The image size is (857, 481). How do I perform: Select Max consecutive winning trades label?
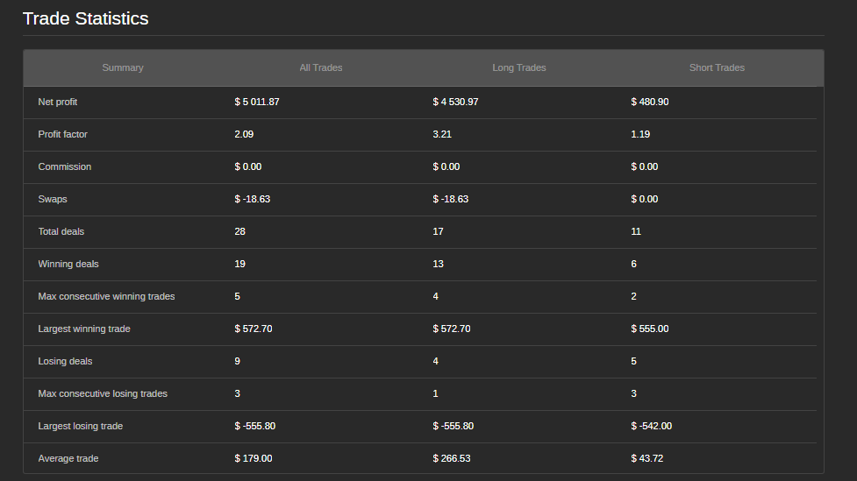[x=106, y=296]
